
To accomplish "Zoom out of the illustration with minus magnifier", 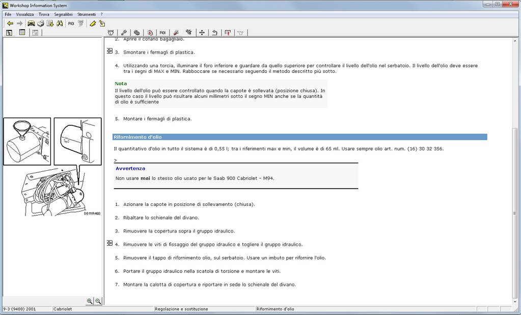I will click(98, 301).
